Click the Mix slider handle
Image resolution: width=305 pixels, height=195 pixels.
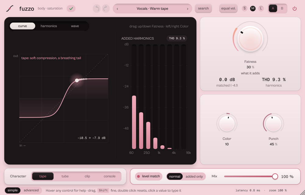(275, 176)
